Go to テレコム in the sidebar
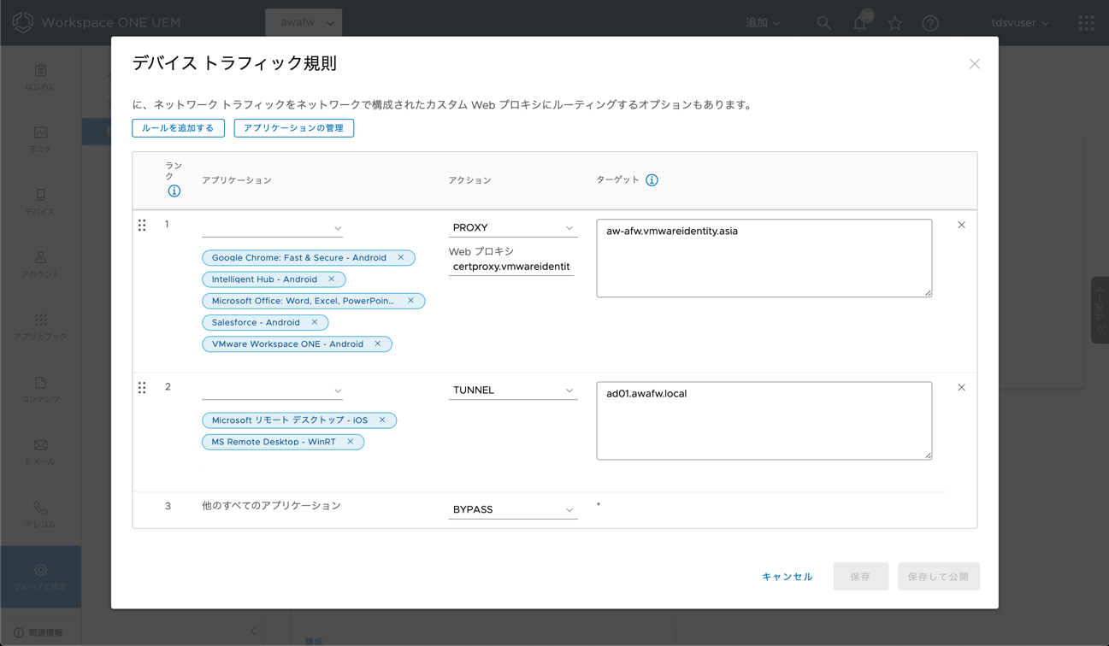 [40, 514]
